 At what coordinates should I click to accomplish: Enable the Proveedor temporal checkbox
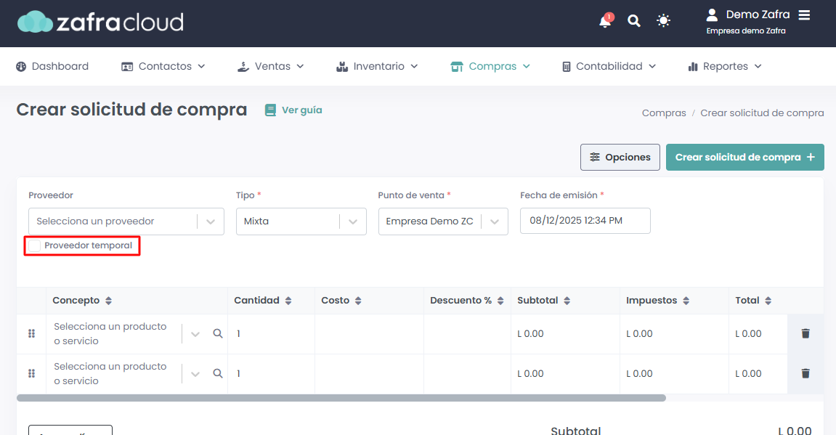(x=34, y=245)
